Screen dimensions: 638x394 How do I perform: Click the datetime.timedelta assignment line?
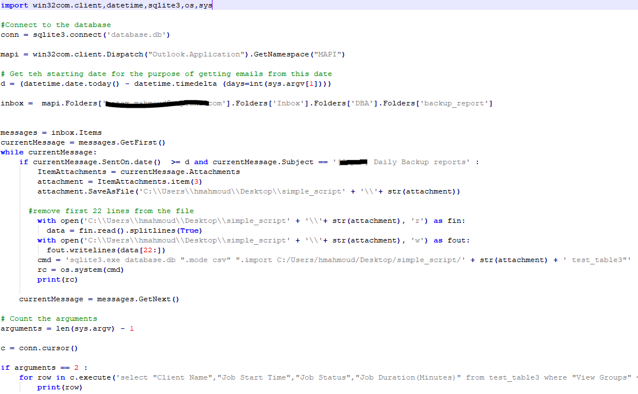pos(166,84)
